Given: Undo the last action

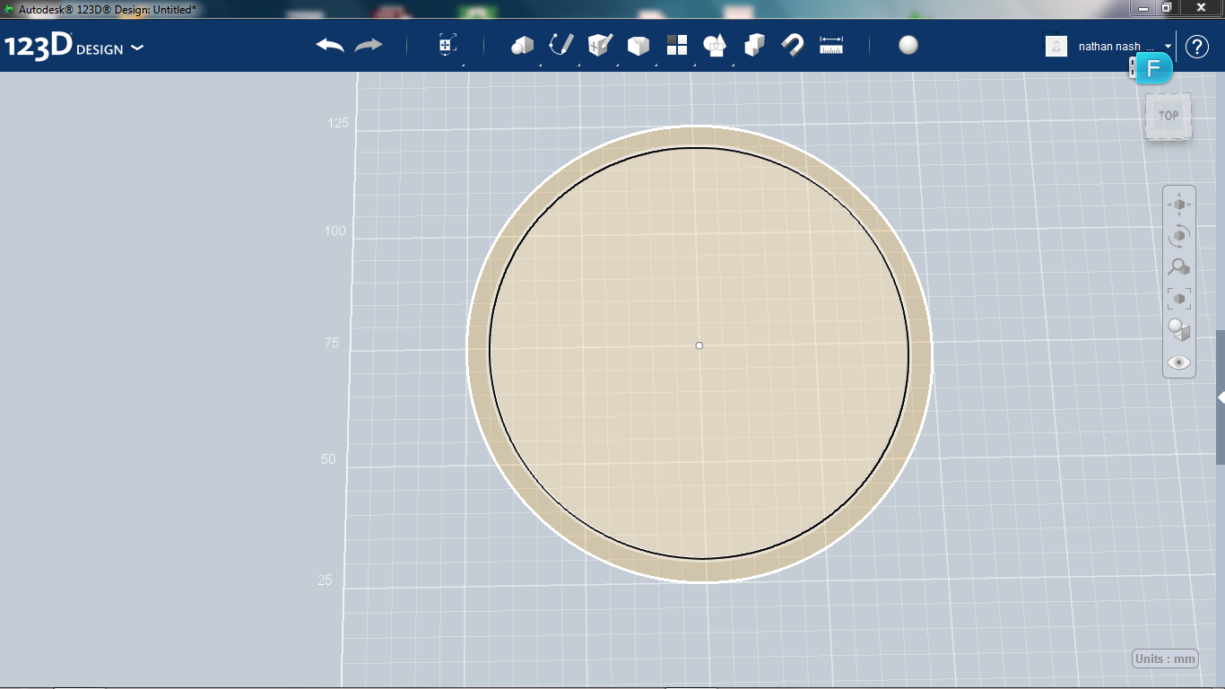Looking at the screenshot, I should (330, 45).
